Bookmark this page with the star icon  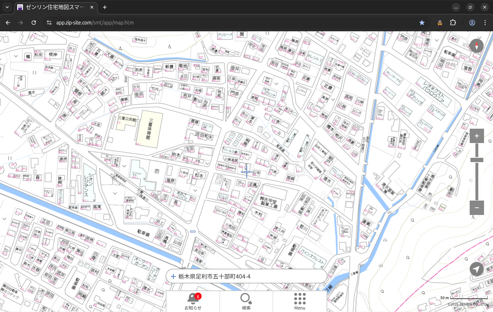(x=422, y=23)
